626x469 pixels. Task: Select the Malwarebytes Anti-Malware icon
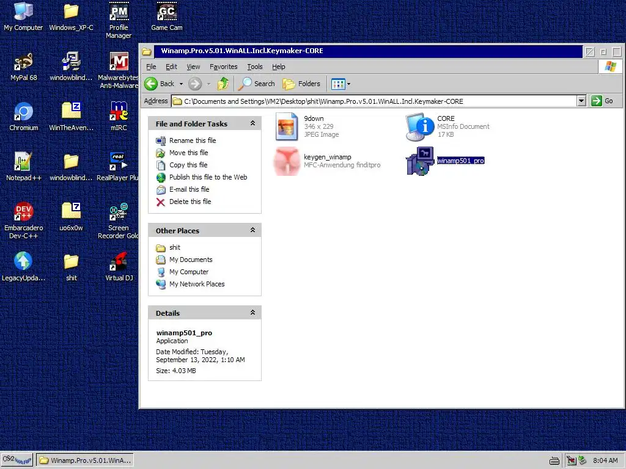pos(119,70)
